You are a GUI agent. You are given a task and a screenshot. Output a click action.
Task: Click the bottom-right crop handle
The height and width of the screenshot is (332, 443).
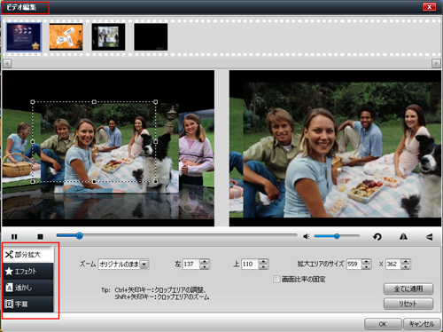pyautogui.click(x=156, y=181)
